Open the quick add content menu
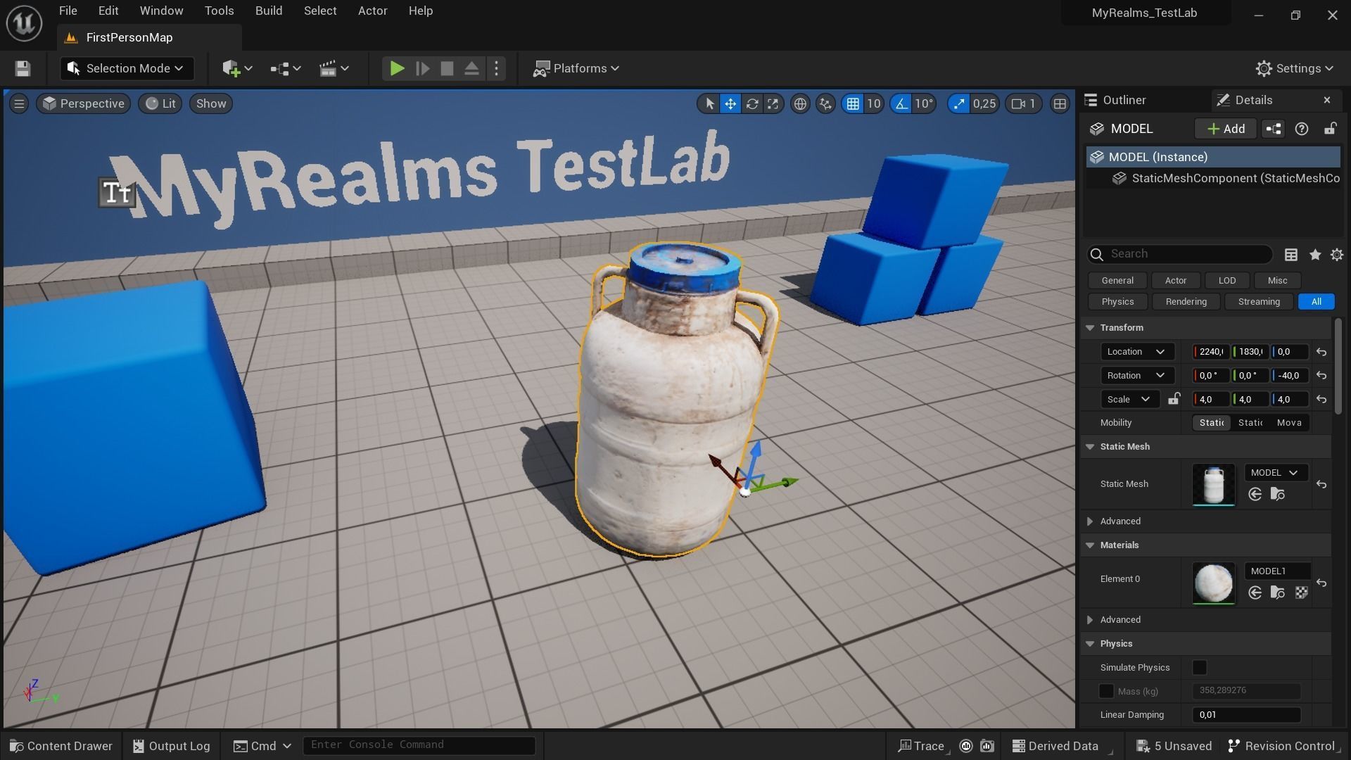Viewport: 1351px width, 760px height. coord(237,68)
